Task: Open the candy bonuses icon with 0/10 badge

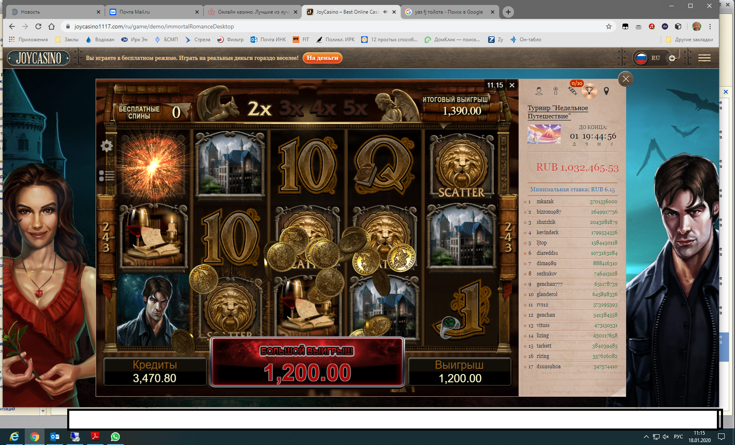Action: (x=573, y=90)
